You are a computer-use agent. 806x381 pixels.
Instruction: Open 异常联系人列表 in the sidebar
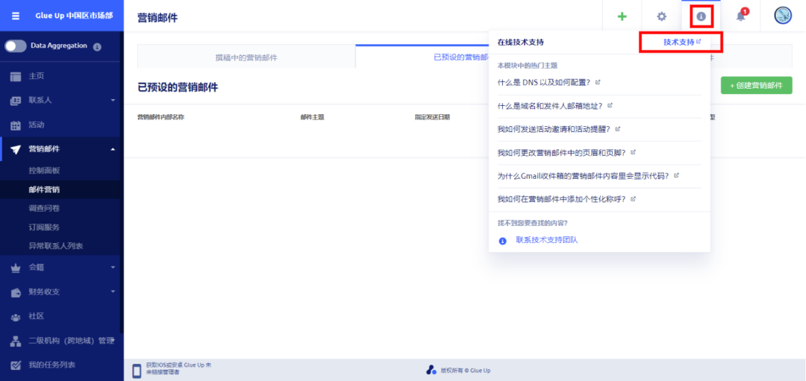point(56,246)
